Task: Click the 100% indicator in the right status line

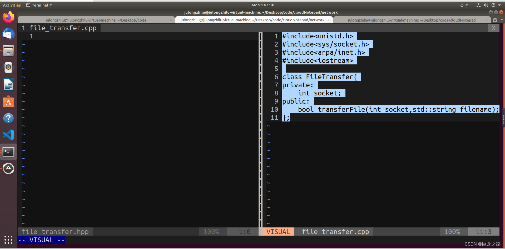Action: [x=452, y=232]
